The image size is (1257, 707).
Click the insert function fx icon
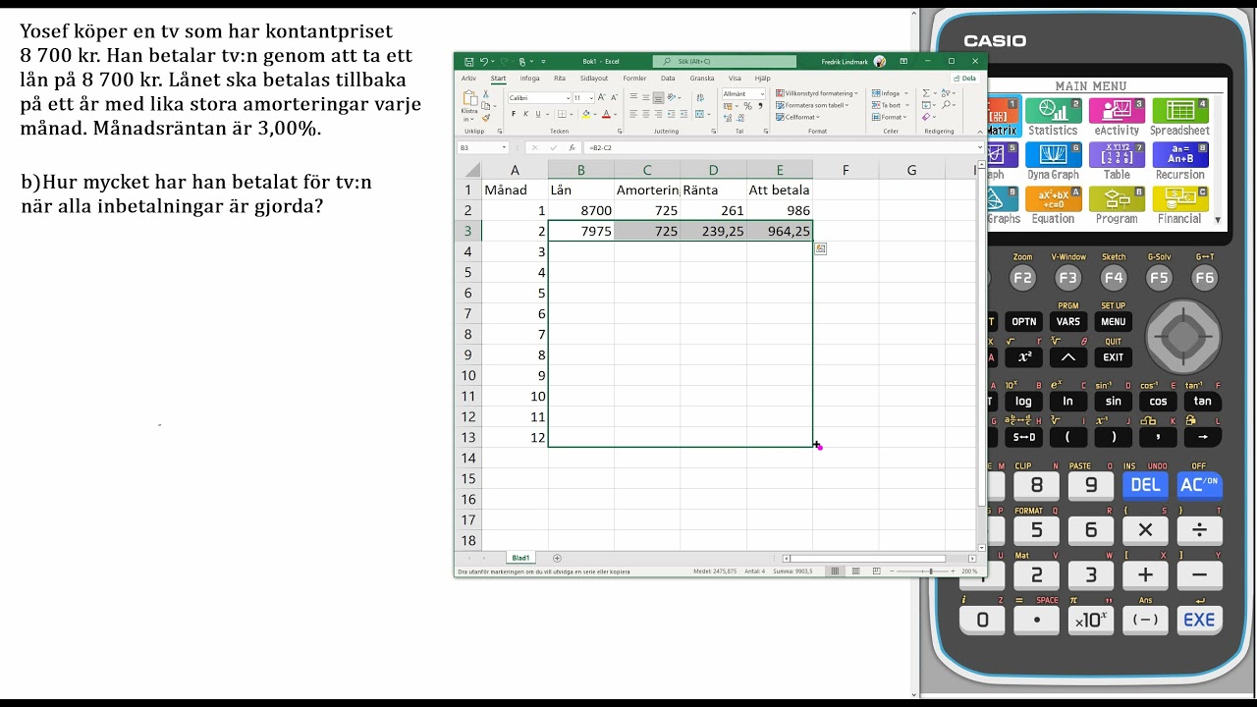[x=572, y=147]
